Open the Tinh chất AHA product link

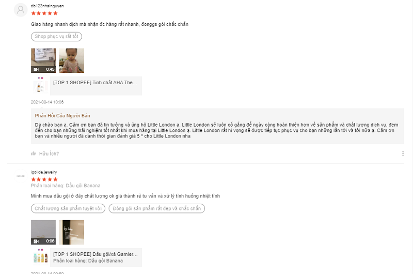pyautogui.click(x=96, y=86)
